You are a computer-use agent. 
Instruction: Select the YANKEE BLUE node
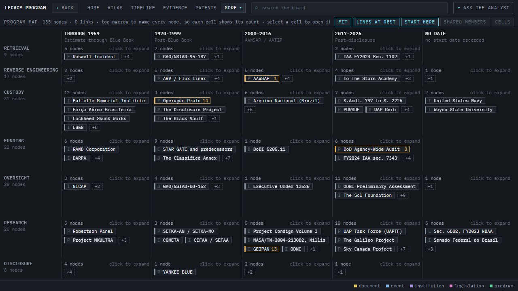point(175,272)
